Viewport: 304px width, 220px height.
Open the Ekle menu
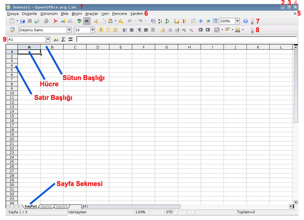64,14
